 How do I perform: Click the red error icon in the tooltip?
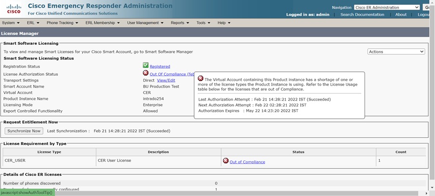pyautogui.click(x=200, y=78)
